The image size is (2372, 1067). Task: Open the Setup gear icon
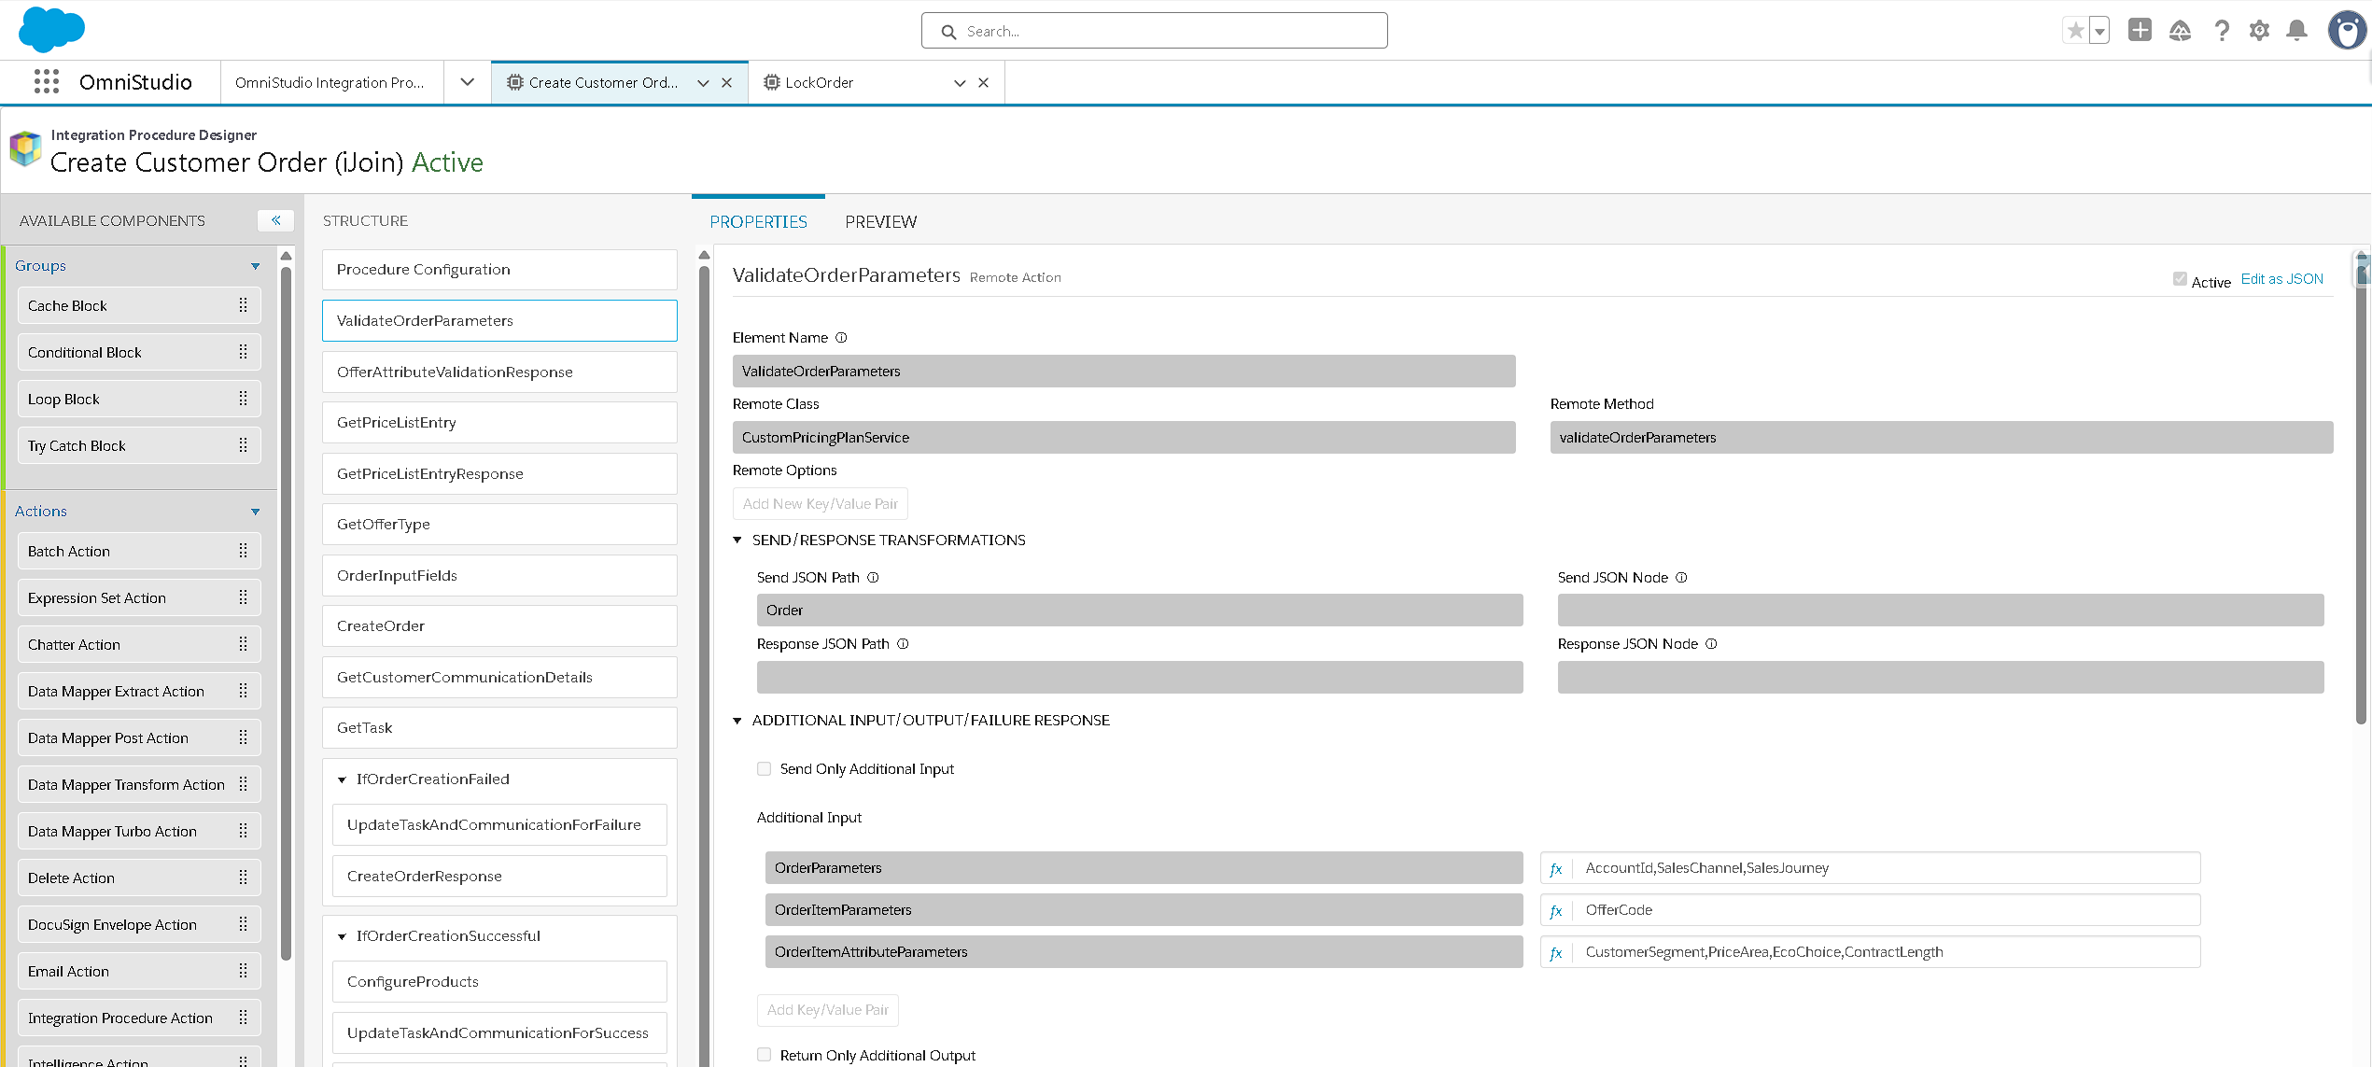pyautogui.click(x=2259, y=31)
